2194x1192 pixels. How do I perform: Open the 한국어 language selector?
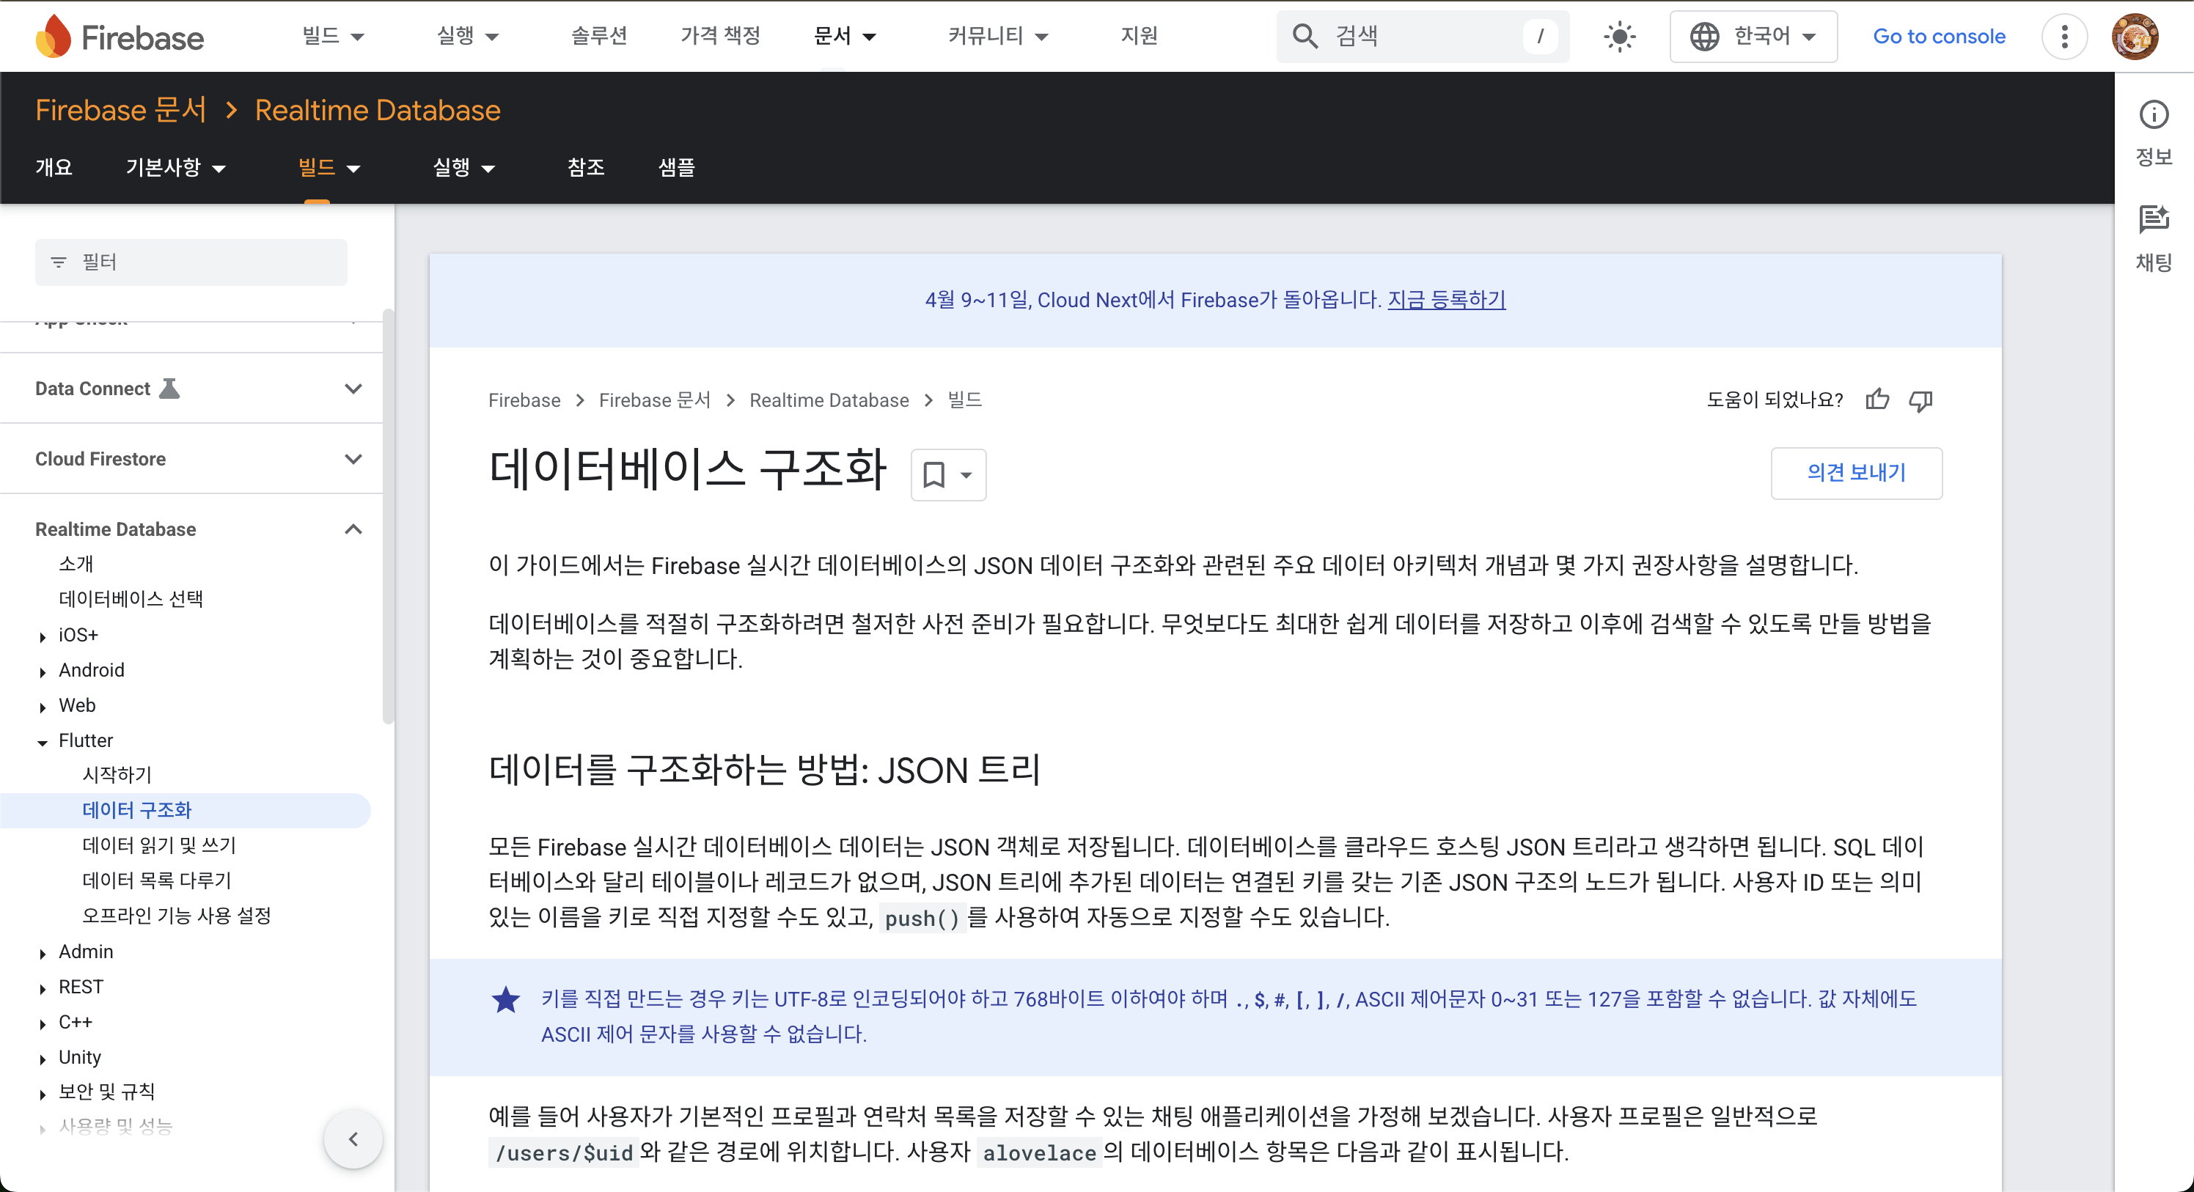[1753, 37]
